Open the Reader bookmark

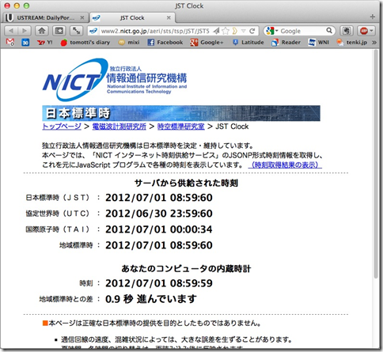286,43
